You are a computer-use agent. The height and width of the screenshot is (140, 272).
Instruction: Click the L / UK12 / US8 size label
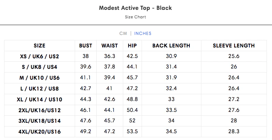point(40,88)
